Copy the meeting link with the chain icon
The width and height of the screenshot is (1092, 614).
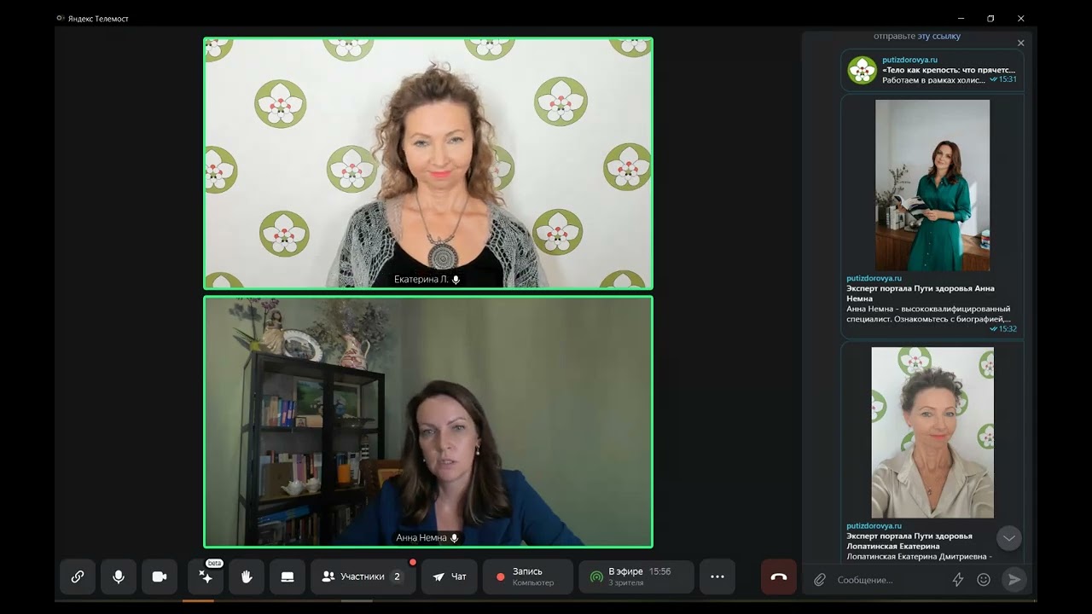pyautogui.click(x=78, y=576)
